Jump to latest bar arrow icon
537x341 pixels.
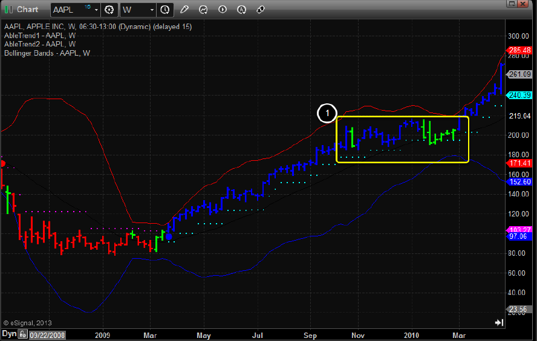coord(499,322)
